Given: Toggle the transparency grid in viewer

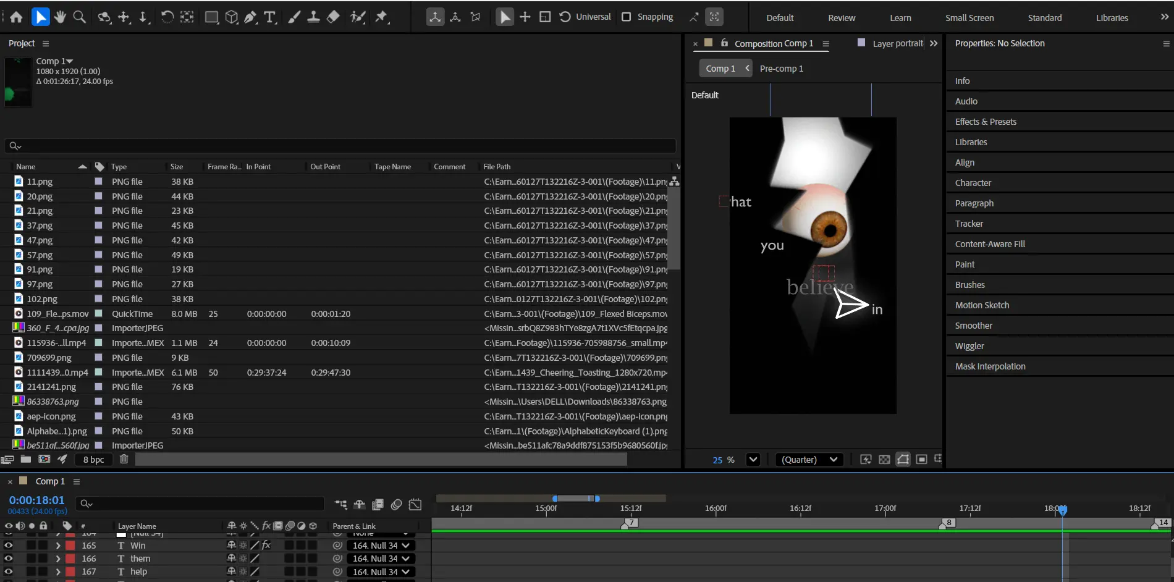Looking at the screenshot, I should click(884, 459).
